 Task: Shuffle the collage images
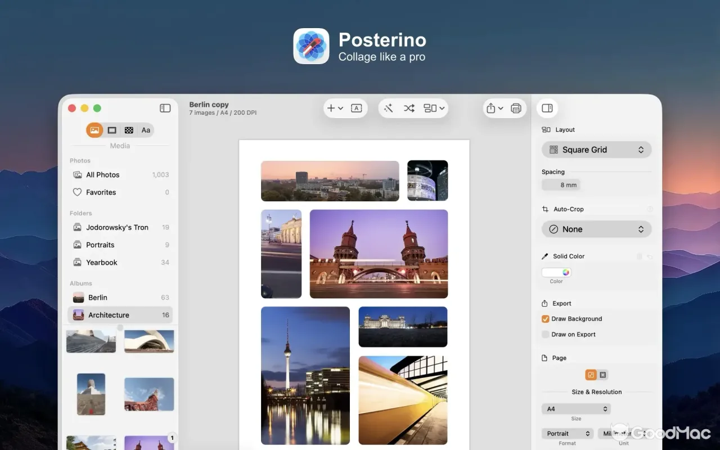pos(409,108)
